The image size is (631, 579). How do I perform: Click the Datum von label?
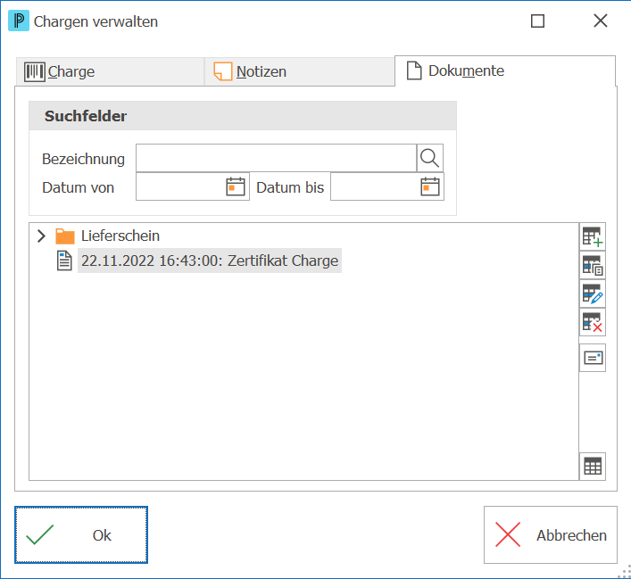click(x=78, y=187)
